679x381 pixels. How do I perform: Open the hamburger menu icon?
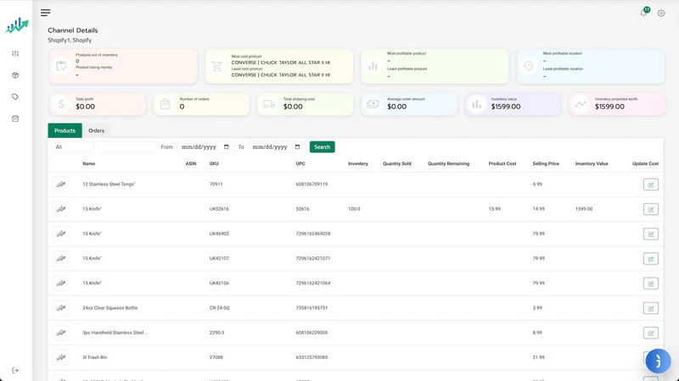[x=46, y=13]
